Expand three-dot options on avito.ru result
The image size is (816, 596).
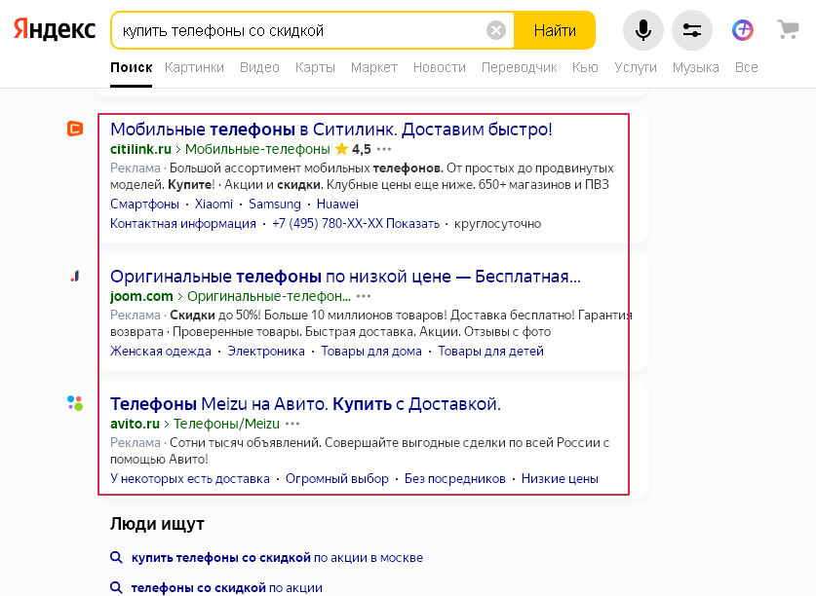click(292, 424)
